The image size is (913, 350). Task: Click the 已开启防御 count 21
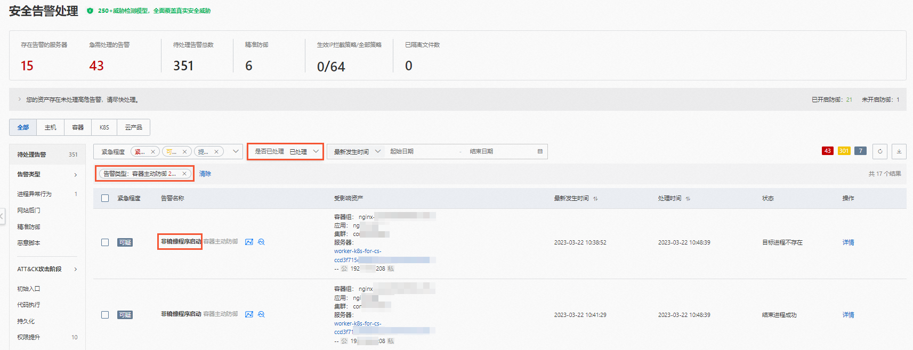849,100
